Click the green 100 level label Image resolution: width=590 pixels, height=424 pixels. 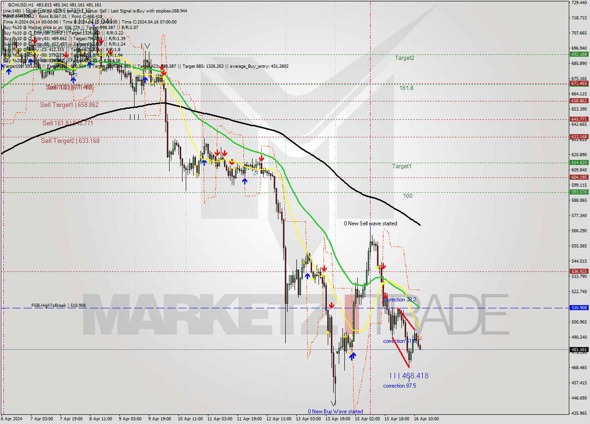pyautogui.click(x=407, y=196)
